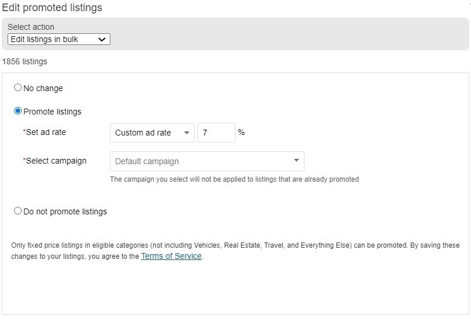The height and width of the screenshot is (319, 471).
Task: Open the Custom ad rate dropdown
Action: tap(152, 133)
